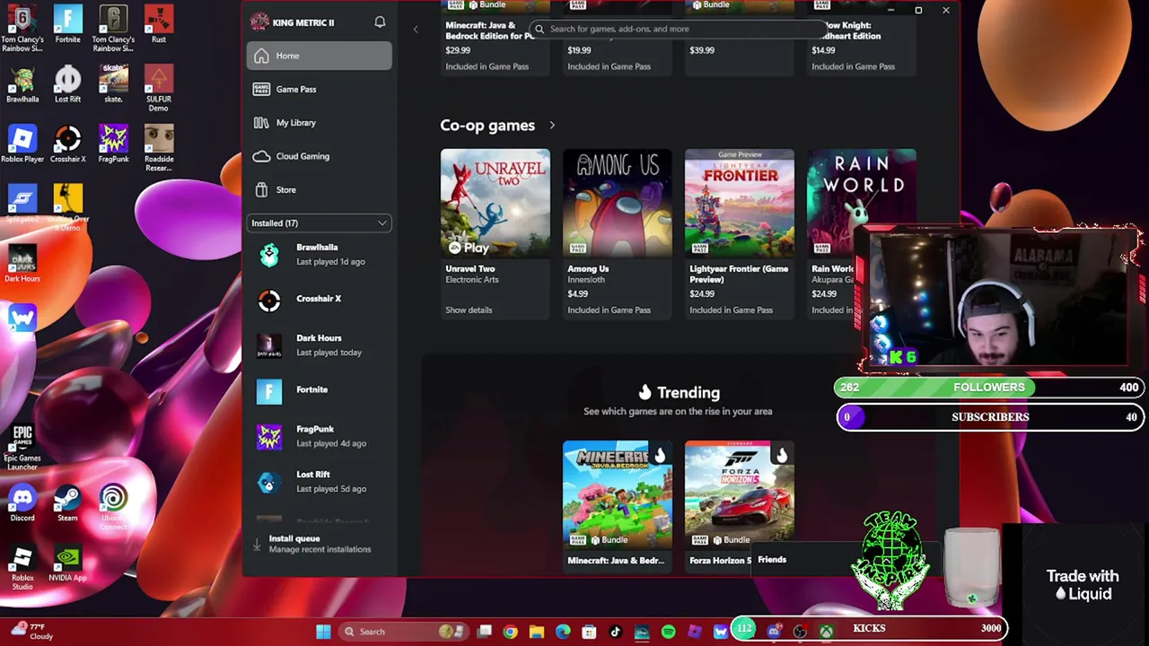The width and height of the screenshot is (1149, 646).
Task: Open FragPunk desktop shortcut
Action: pos(113,144)
